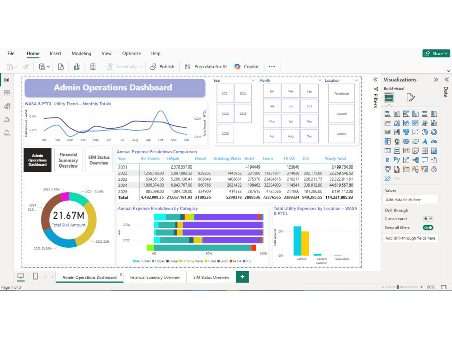Select the Python visual icon
The height and width of the screenshot is (339, 452).
(397, 160)
